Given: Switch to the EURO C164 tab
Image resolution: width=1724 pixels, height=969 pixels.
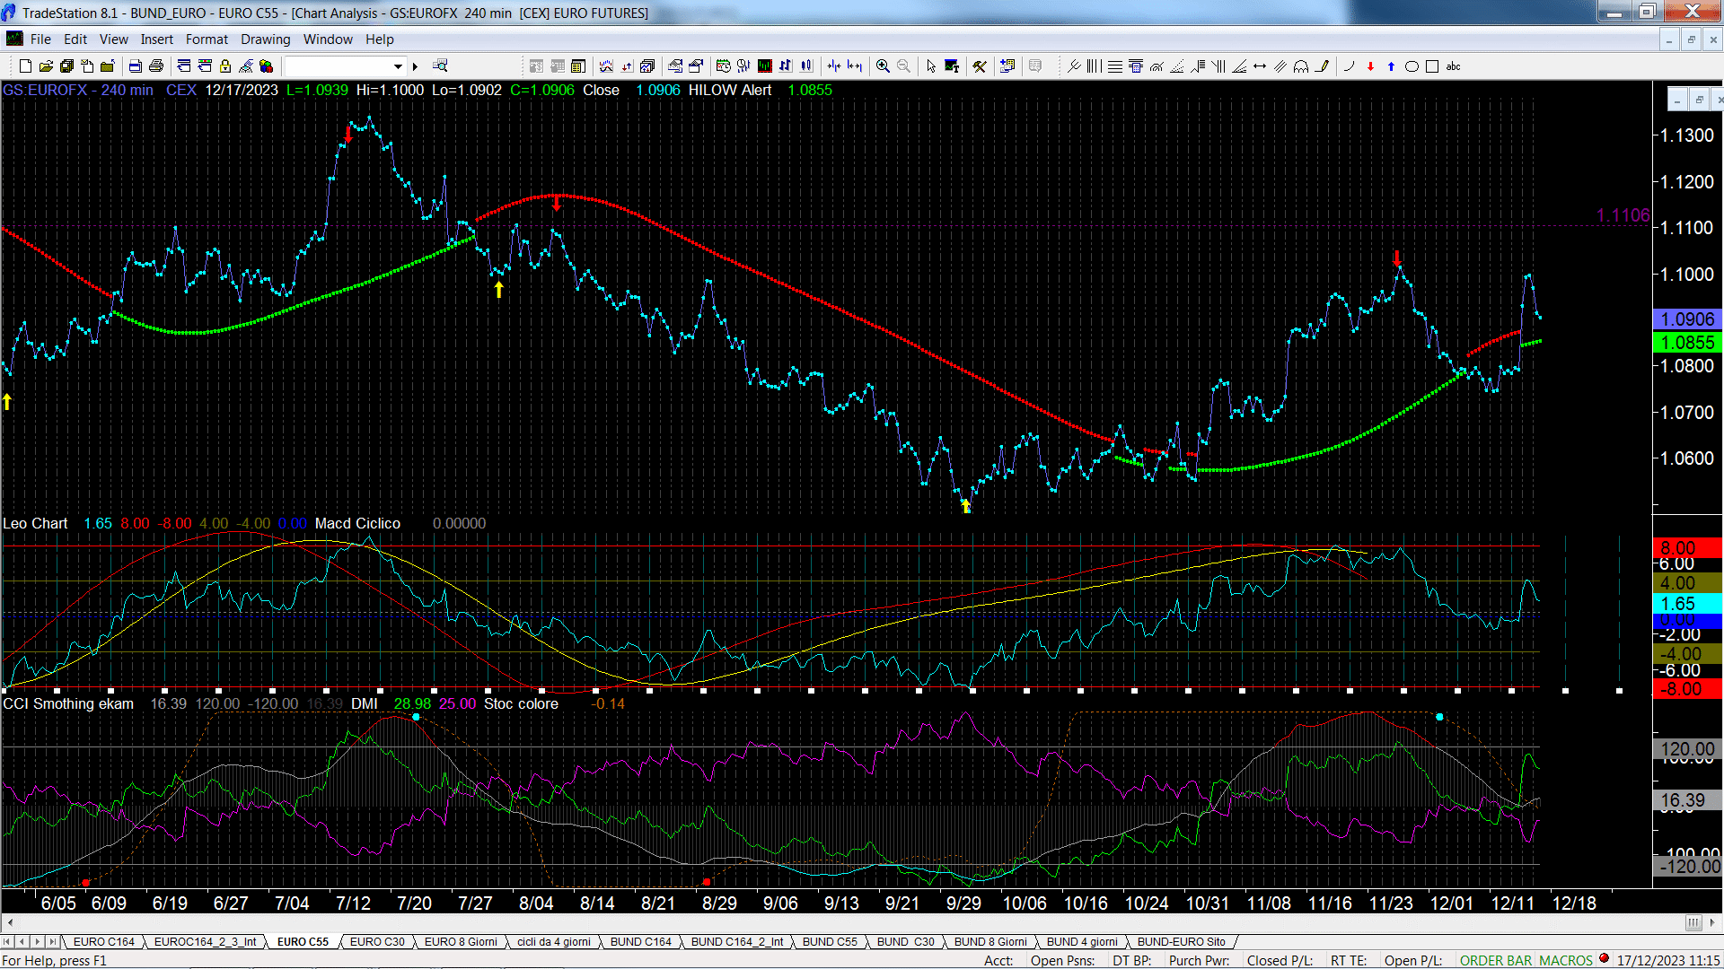Looking at the screenshot, I should pos(103,942).
